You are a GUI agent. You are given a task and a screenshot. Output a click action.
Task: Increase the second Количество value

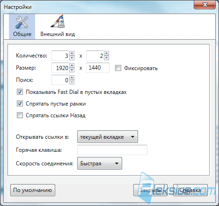click(x=106, y=53)
